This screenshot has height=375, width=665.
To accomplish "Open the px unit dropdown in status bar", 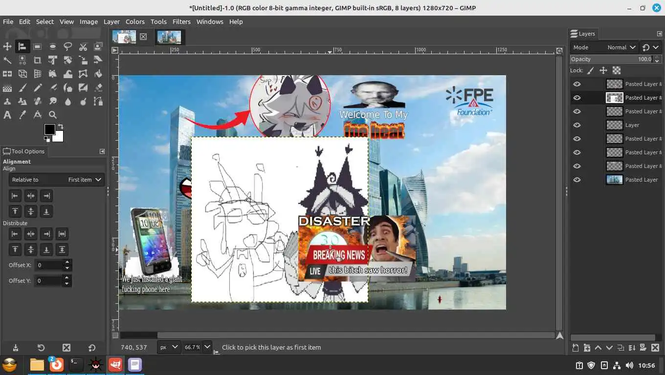I will (x=169, y=347).
